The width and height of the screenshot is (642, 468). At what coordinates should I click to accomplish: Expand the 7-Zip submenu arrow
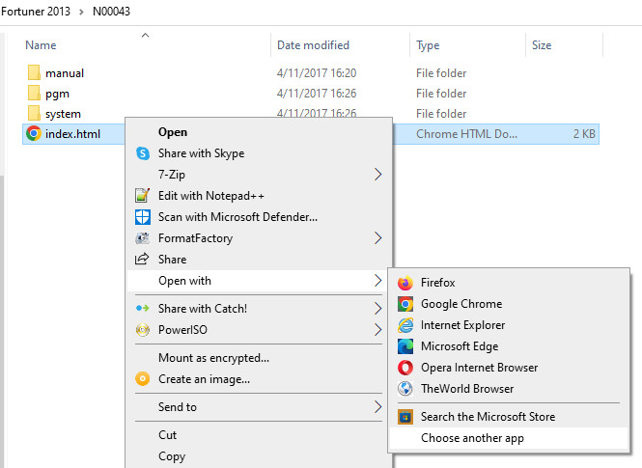click(x=377, y=175)
